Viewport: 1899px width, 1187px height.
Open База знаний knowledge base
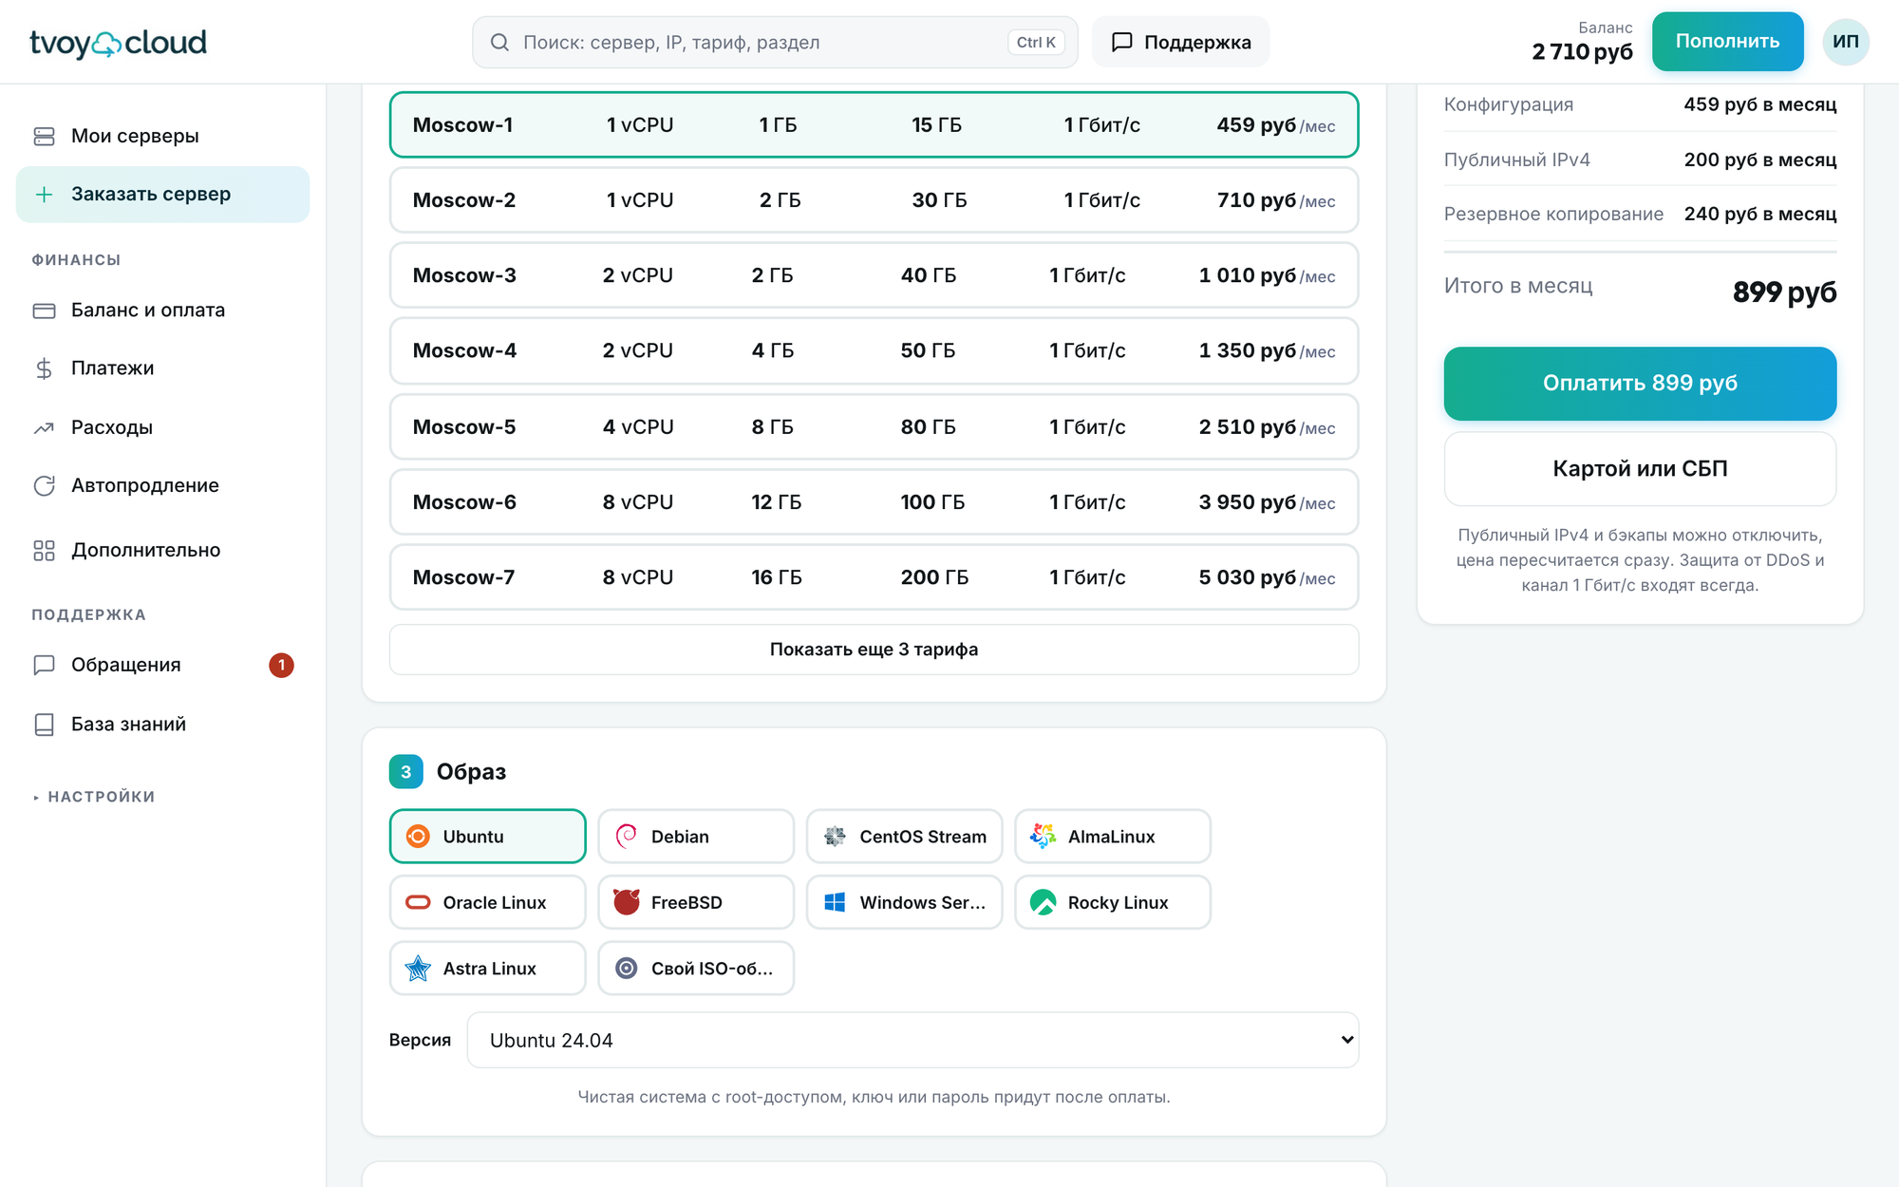tap(162, 725)
